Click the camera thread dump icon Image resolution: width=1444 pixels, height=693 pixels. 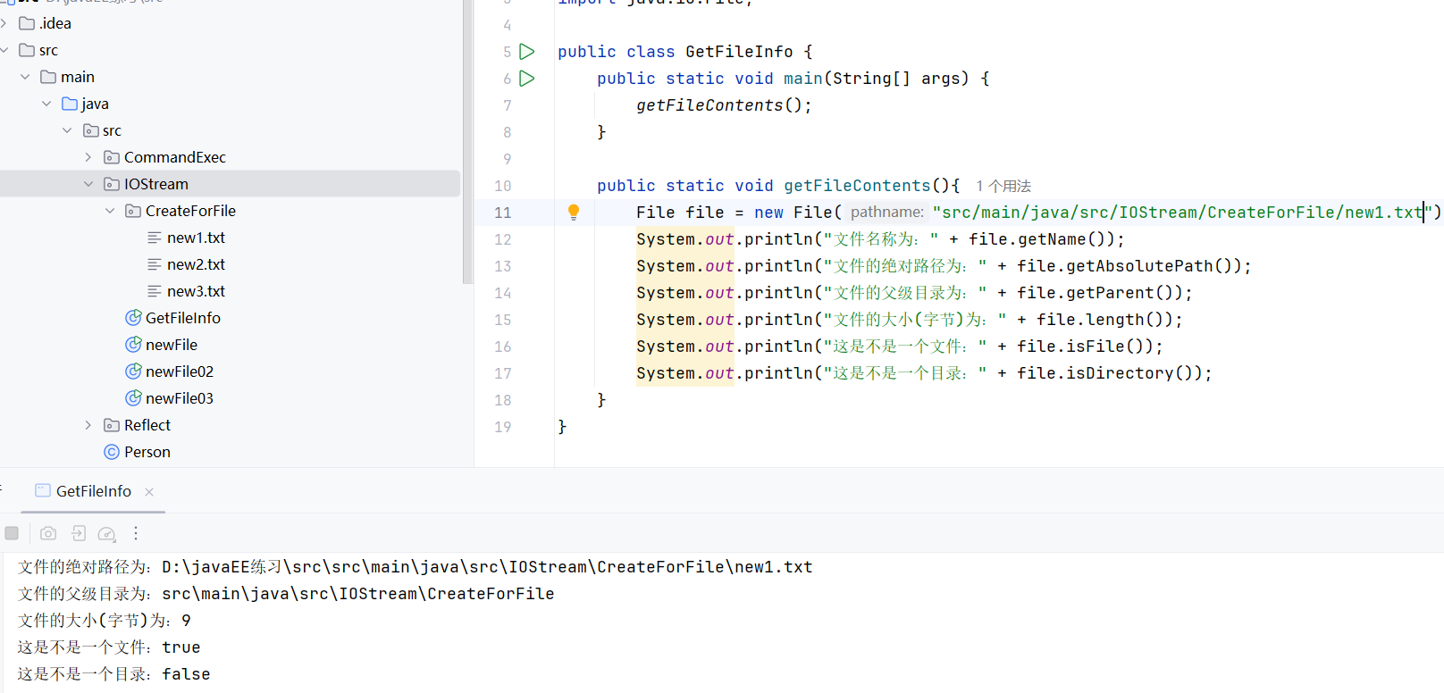48,533
